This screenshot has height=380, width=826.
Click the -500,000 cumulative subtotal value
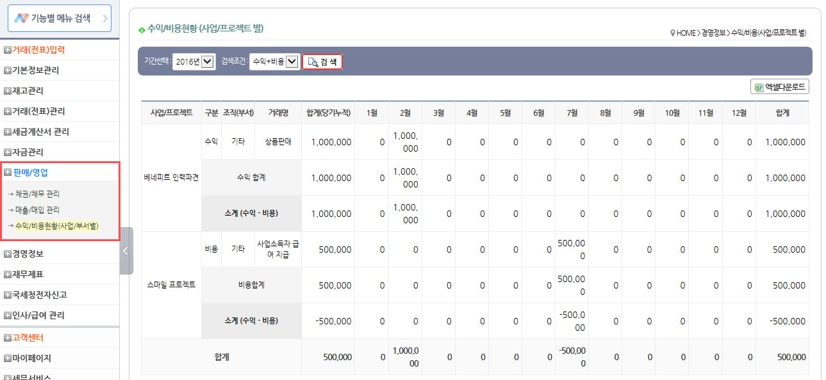point(333,321)
